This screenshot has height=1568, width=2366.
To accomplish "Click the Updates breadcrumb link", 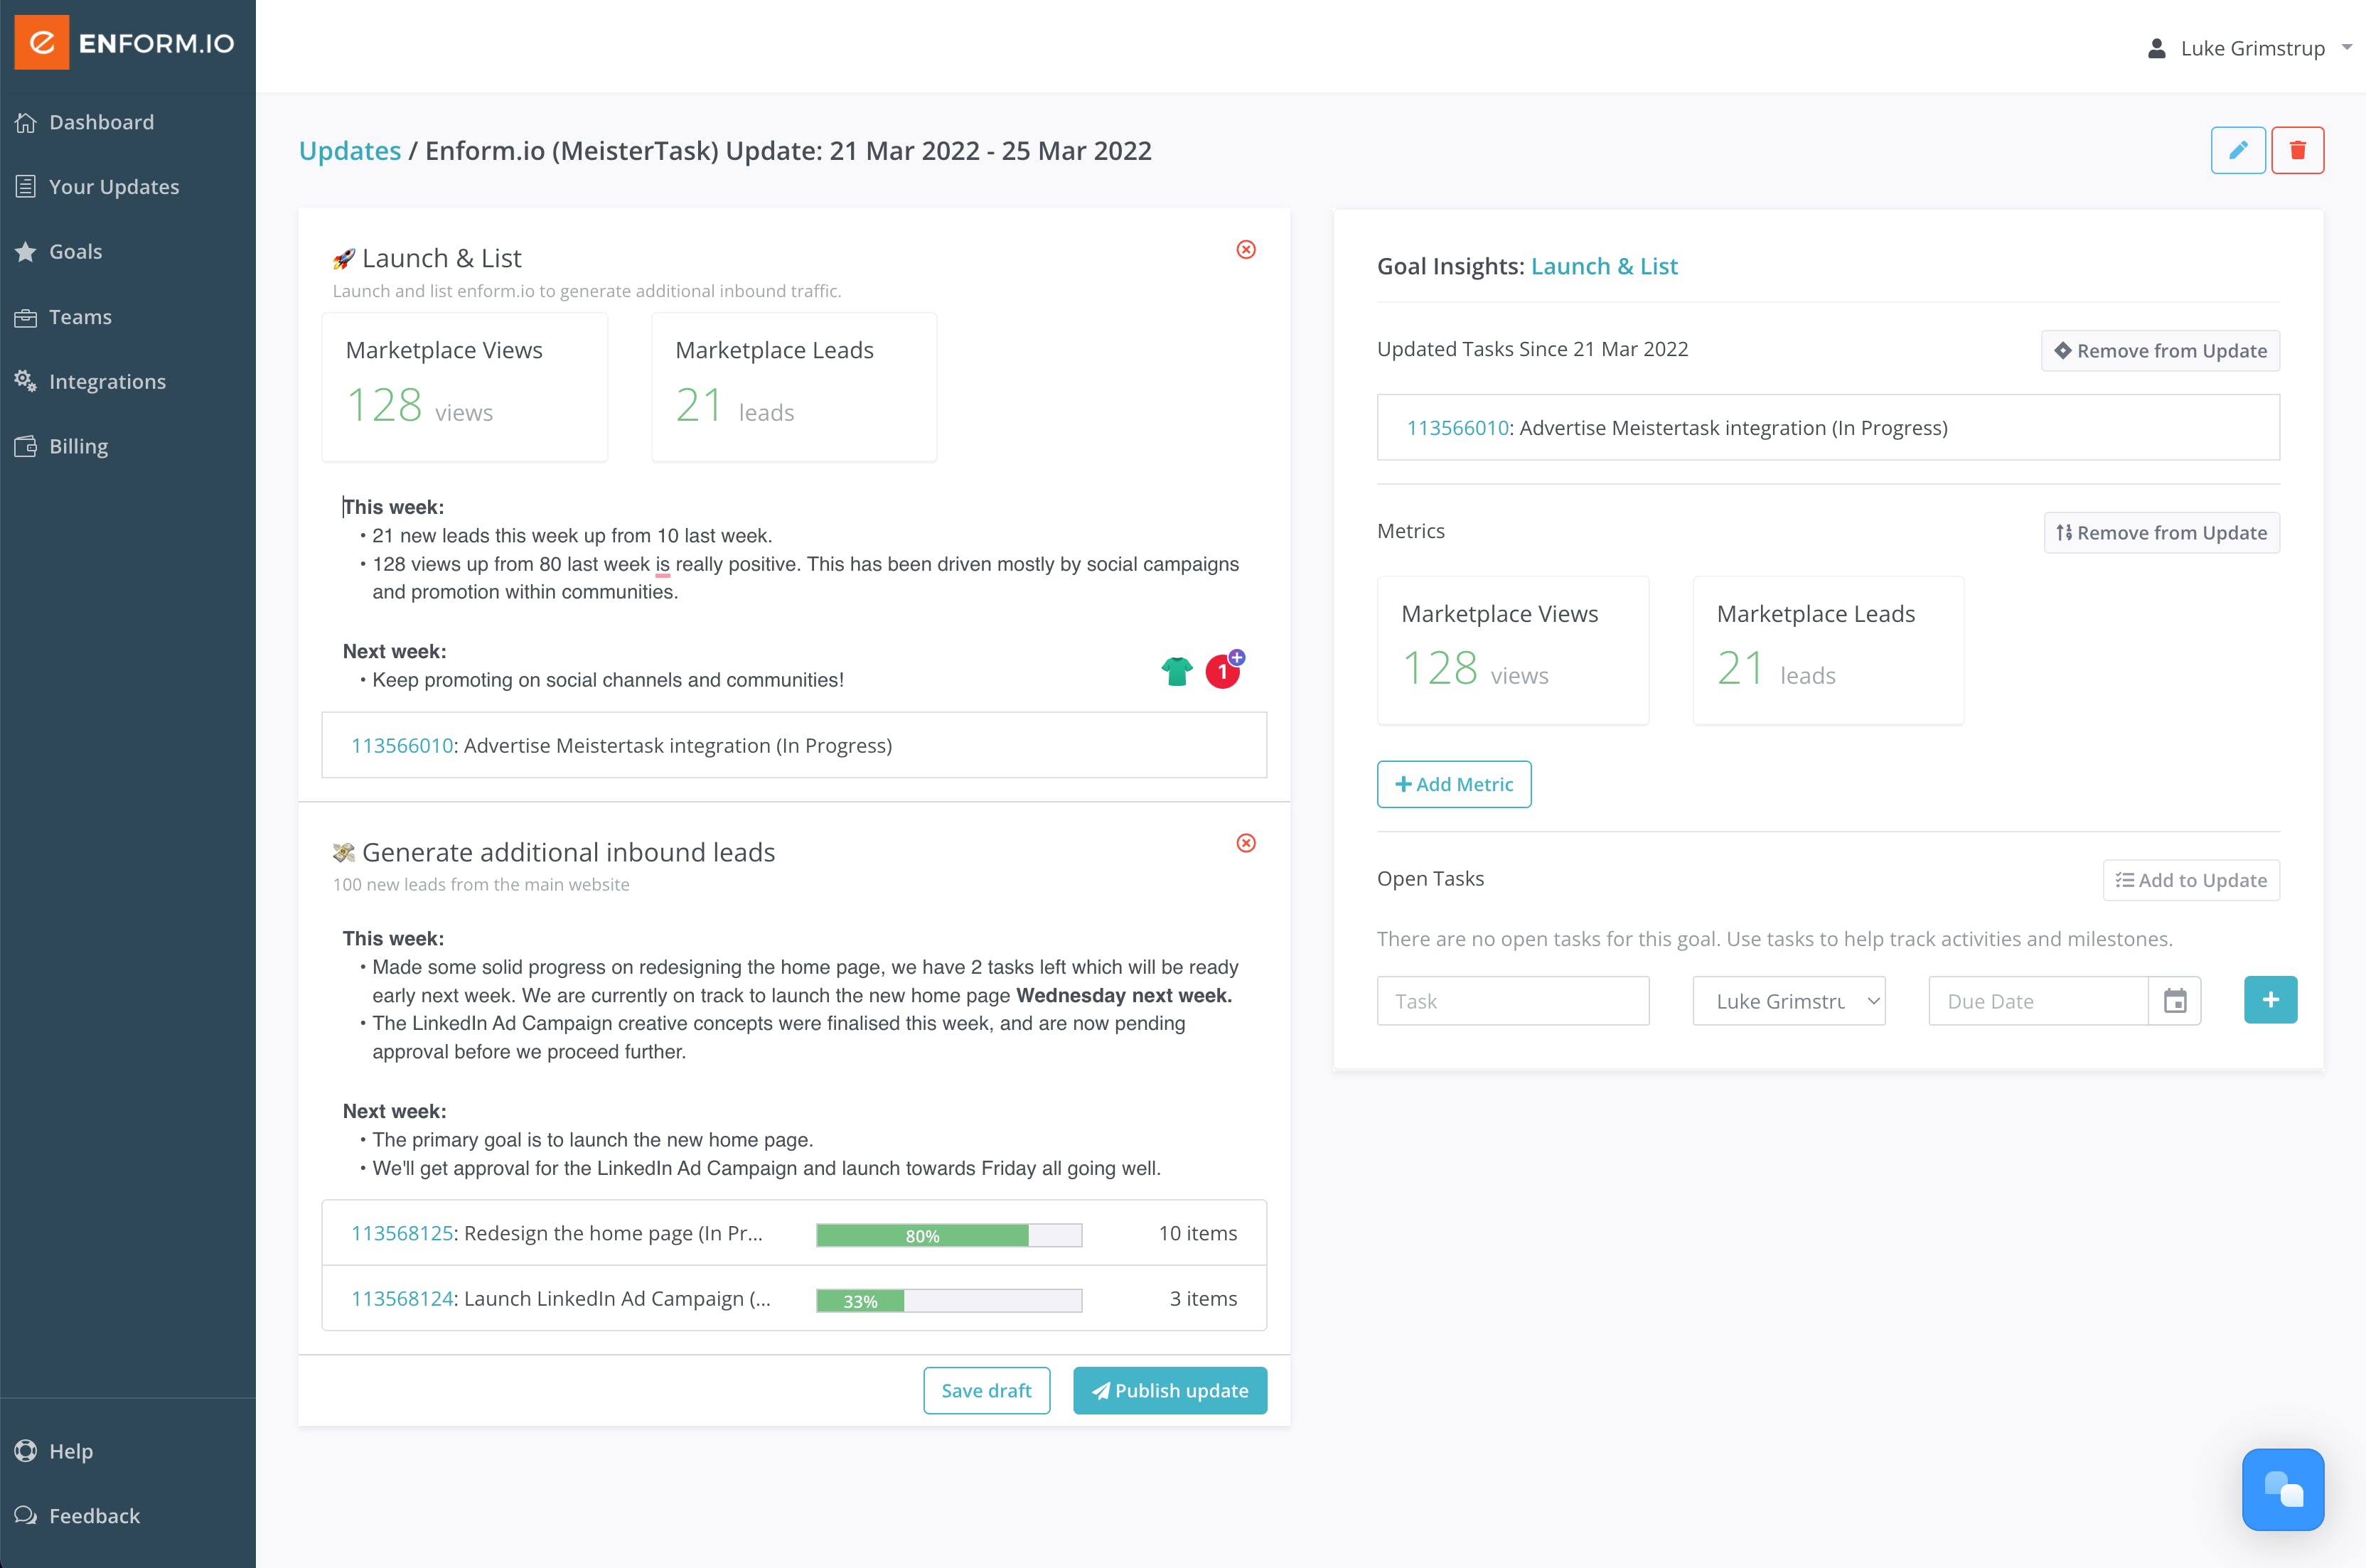I will pyautogui.click(x=350, y=151).
